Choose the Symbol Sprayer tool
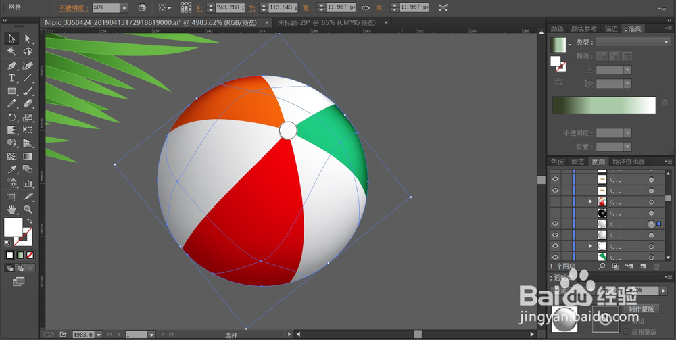This screenshot has width=676, height=340. click(x=11, y=183)
